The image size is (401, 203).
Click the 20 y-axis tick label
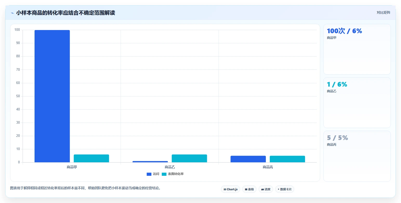tap(18, 136)
